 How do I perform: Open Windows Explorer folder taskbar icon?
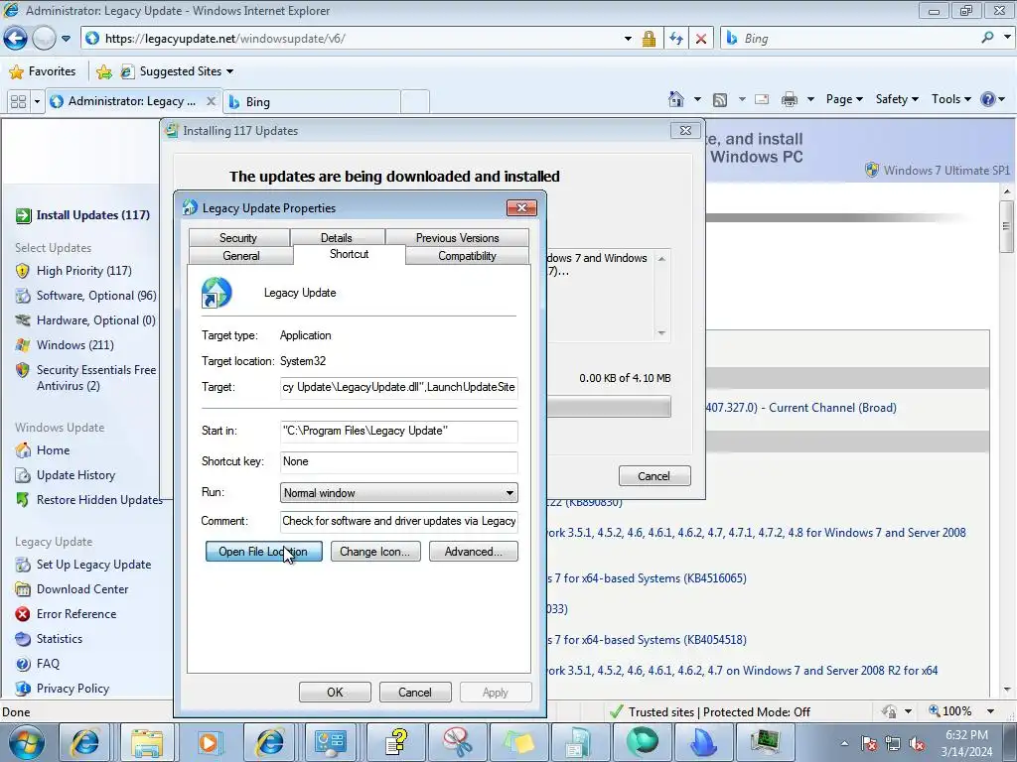[x=147, y=742]
